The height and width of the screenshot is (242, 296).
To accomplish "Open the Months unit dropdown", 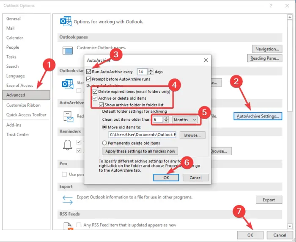I will tap(184, 120).
